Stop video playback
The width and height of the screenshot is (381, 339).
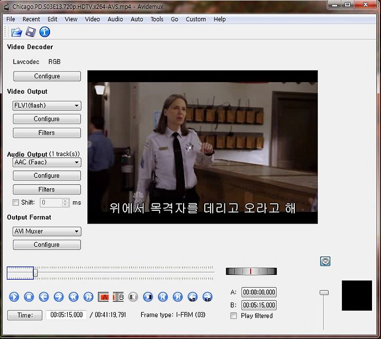pos(29,297)
